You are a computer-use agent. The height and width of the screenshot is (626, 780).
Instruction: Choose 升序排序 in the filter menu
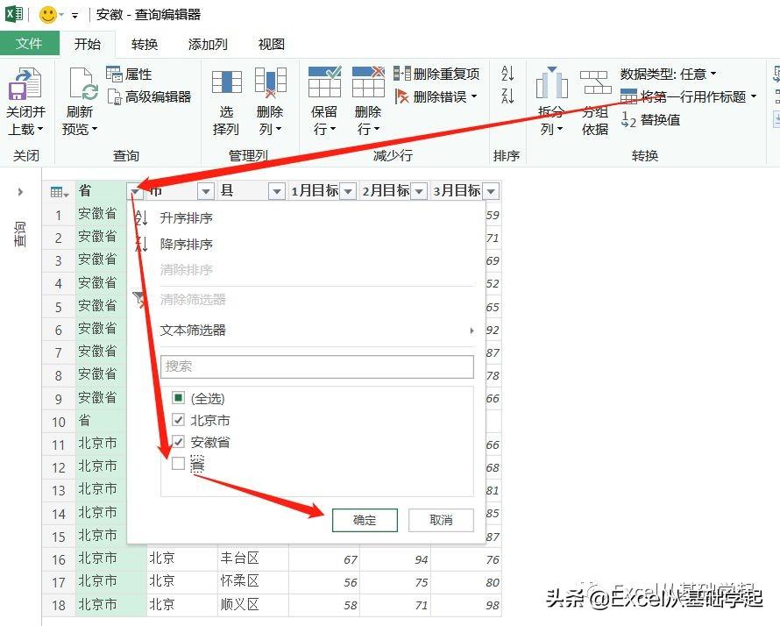point(186,218)
